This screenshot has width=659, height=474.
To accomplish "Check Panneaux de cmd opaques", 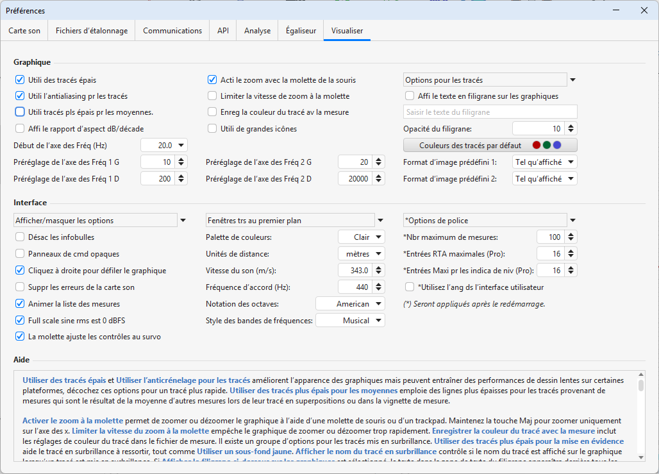I will (20, 253).
